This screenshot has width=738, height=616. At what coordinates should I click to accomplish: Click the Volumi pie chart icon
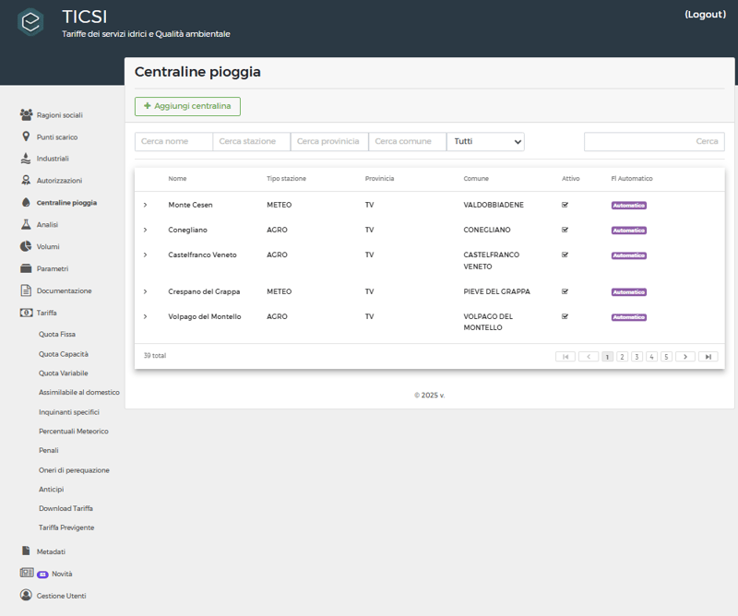[26, 246]
